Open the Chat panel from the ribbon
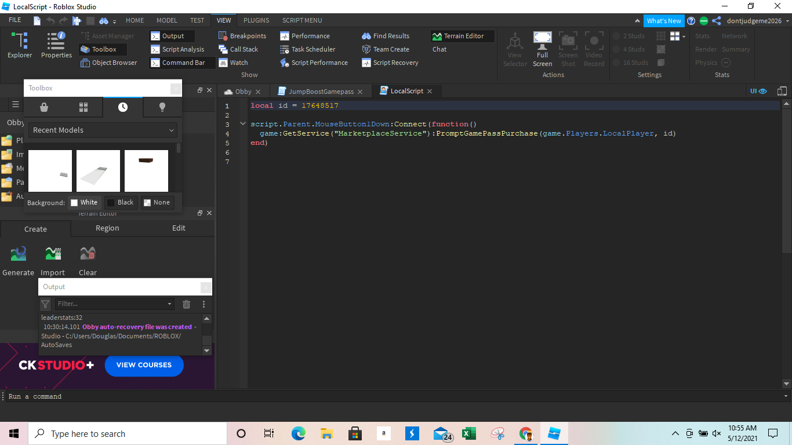Image resolution: width=792 pixels, height=445 pixels. pos(439,49)
